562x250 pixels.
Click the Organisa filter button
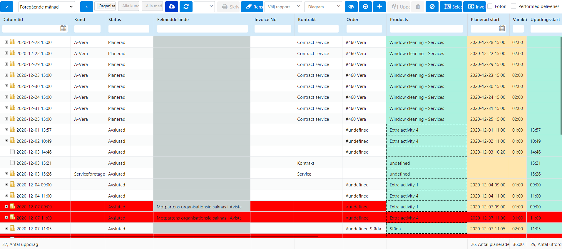(105, 6)
